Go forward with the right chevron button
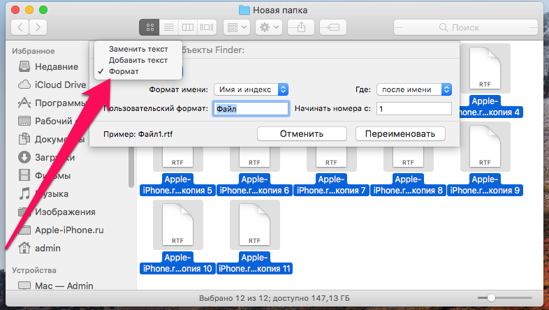 coord(38,27)
